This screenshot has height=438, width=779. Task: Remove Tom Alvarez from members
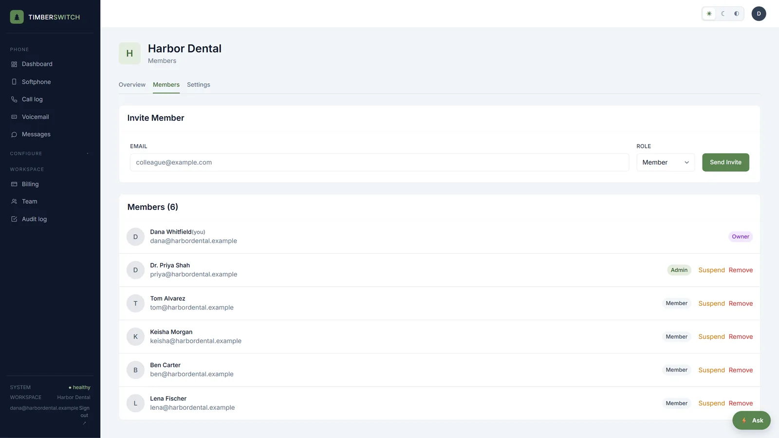point(741,304)
